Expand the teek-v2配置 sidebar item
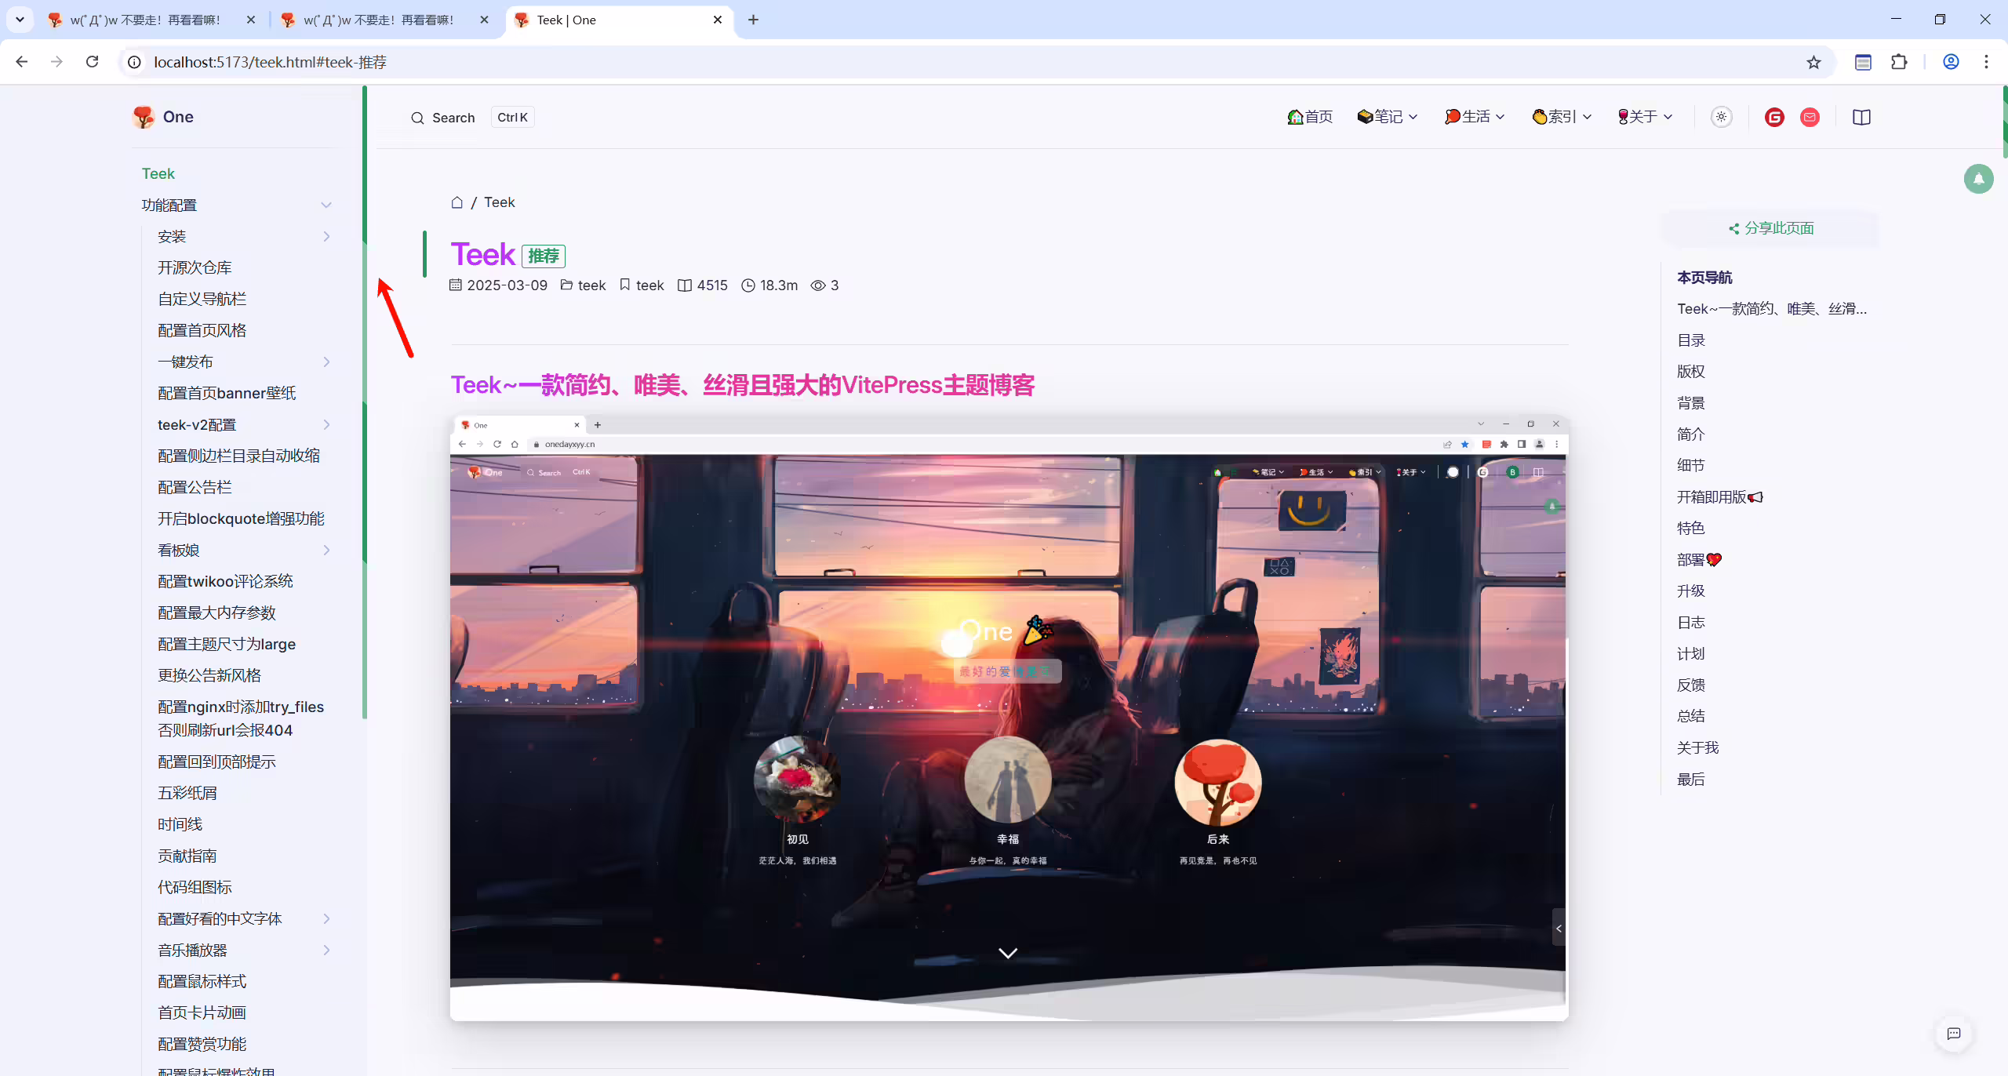Screen dimensions: 2008x1076 [326, 425]
